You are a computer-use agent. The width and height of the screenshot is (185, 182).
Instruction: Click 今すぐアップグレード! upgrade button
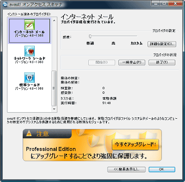pos(135,145)
